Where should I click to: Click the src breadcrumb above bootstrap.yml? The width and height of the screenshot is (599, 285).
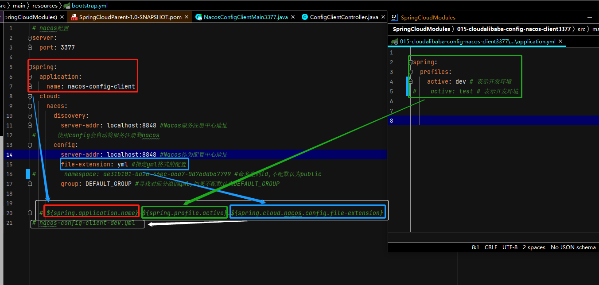(x=3, y=6)
